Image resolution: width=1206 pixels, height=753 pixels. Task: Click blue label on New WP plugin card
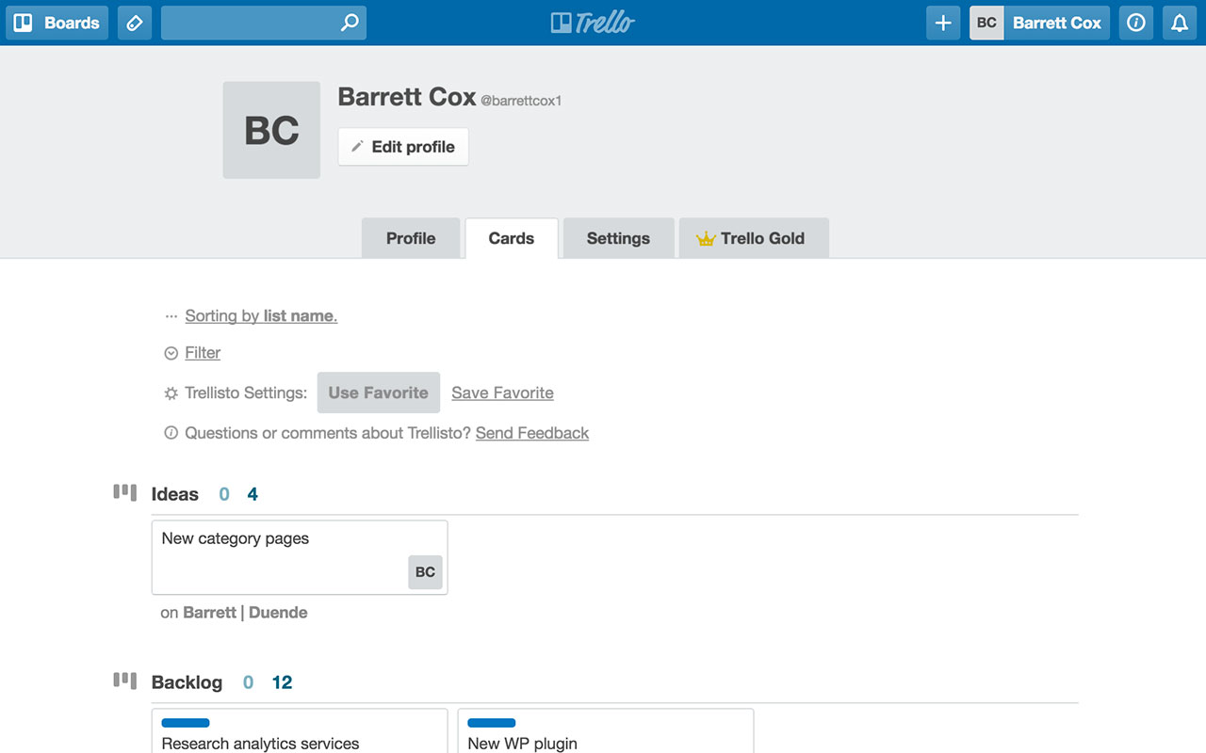click(492, 723)
